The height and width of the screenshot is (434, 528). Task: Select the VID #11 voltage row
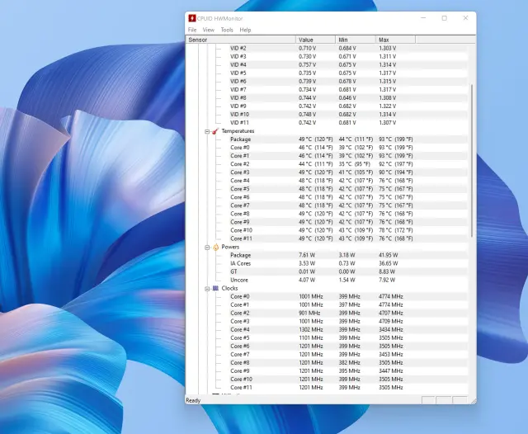238,123
